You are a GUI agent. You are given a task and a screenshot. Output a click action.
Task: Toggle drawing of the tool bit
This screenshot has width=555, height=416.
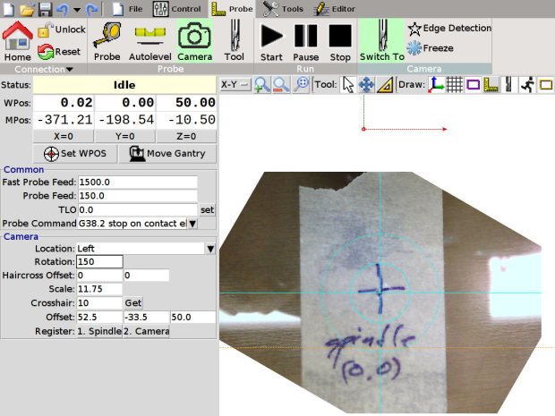pyautogui.click(x=508, y=85)
